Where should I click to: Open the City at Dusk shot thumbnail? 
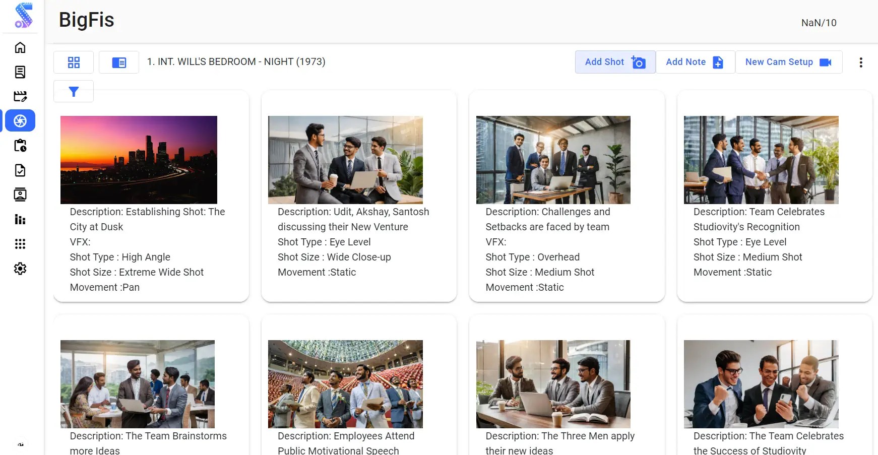pos(139,160)
